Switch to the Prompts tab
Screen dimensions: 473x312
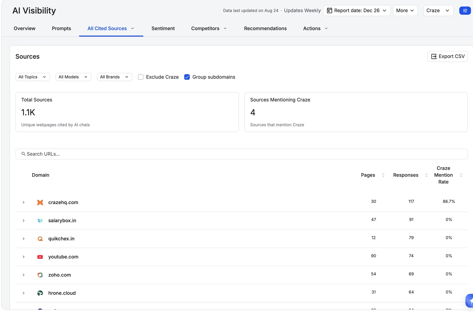click(x=61, y=28)
